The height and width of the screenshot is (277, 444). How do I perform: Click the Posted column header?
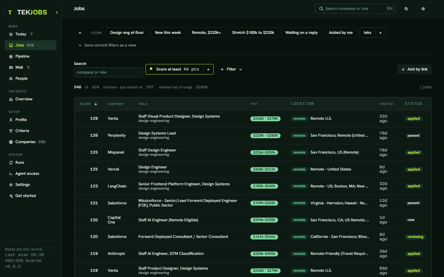[x=386, y=104]
